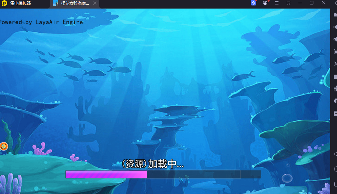Screen dimensions: 337x194
Task: Open emulator settings hexagon icon
Action: point(335,101)
